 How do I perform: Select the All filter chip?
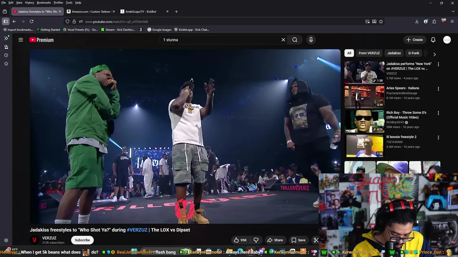point(349,53)
